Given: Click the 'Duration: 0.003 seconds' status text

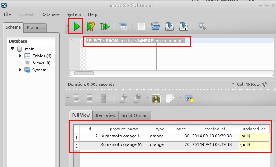Looking at the screenshot, I should (x=91, y=84).
